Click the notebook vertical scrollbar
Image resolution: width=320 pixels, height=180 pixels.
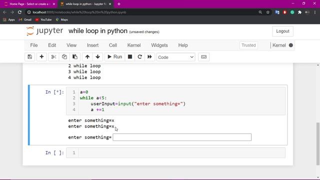pyautogui.click(x=318, y=143)
